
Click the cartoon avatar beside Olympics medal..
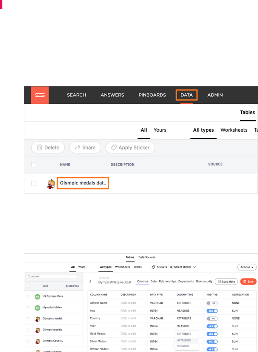click(38, 319)
